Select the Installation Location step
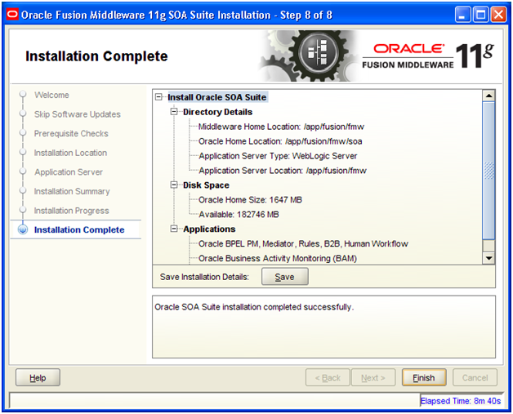 (70, 153)
